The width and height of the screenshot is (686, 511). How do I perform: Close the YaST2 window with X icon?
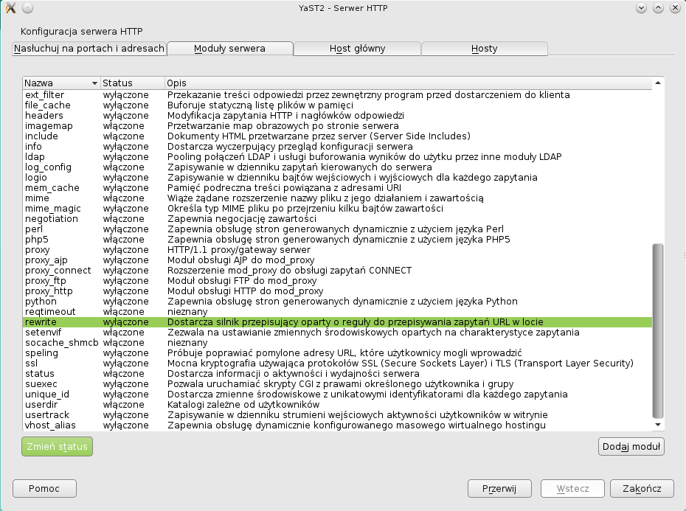675,7
